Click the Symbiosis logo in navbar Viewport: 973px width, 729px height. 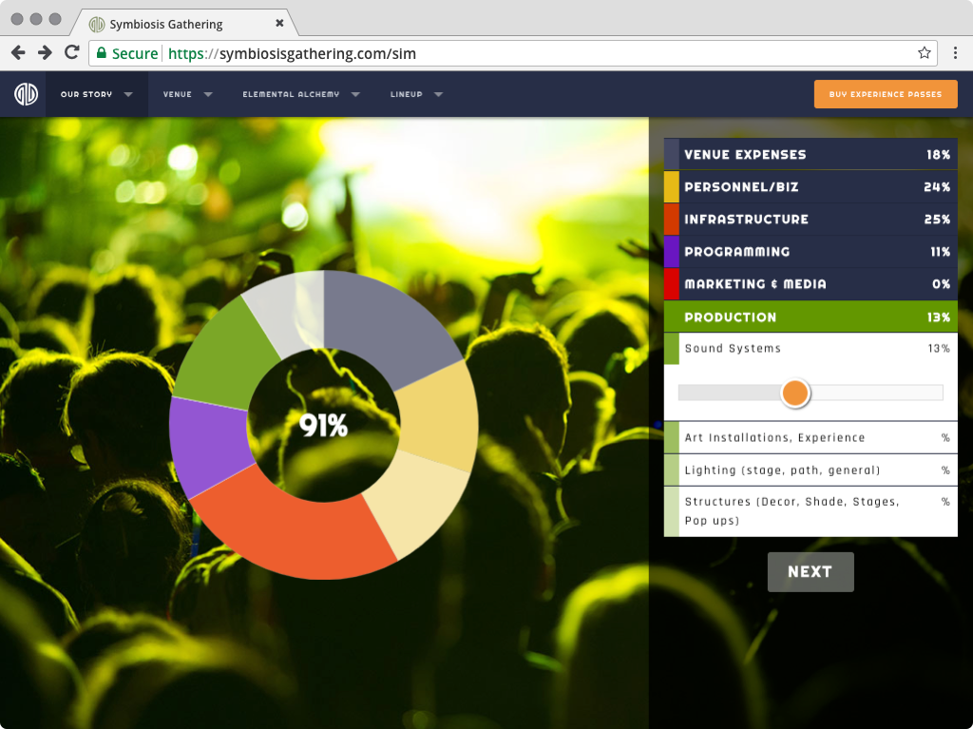[x=26, y=94]
